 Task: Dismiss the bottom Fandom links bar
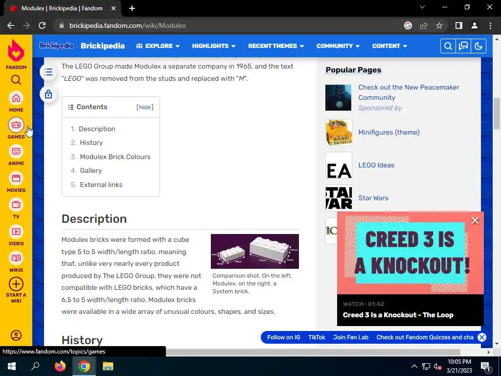(x=482, y=337)
